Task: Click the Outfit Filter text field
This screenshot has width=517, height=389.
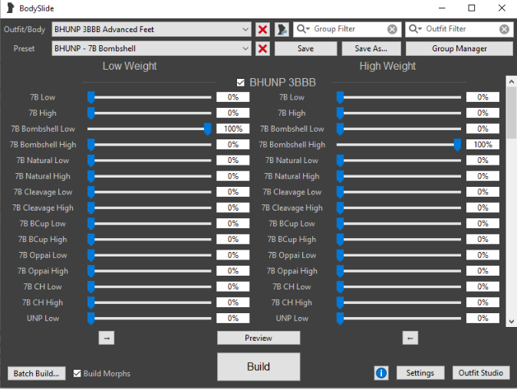Action: coord(461,29)
